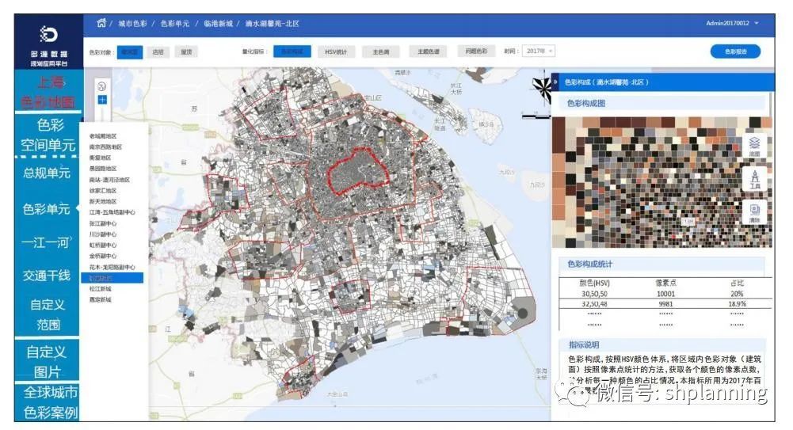Image resolution: width=793 pixels, height=430 pixels.
Task: Select 交通干线 in sidebar
Action: pyautogui.click(x=47, y=276)
